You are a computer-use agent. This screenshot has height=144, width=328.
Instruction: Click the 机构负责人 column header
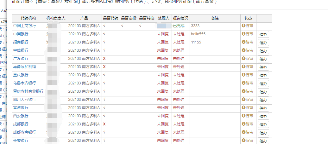tap(56, 18)
